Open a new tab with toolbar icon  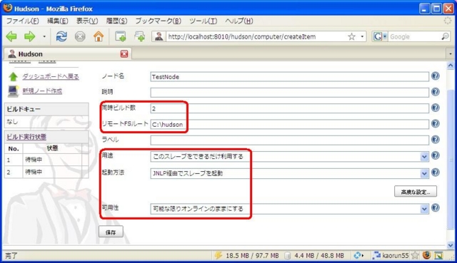tap(121, 36)
